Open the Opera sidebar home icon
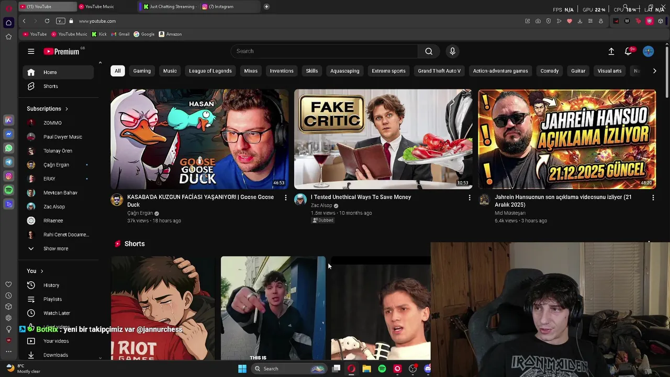Screen dimensions: 670x377 point(8,23)
